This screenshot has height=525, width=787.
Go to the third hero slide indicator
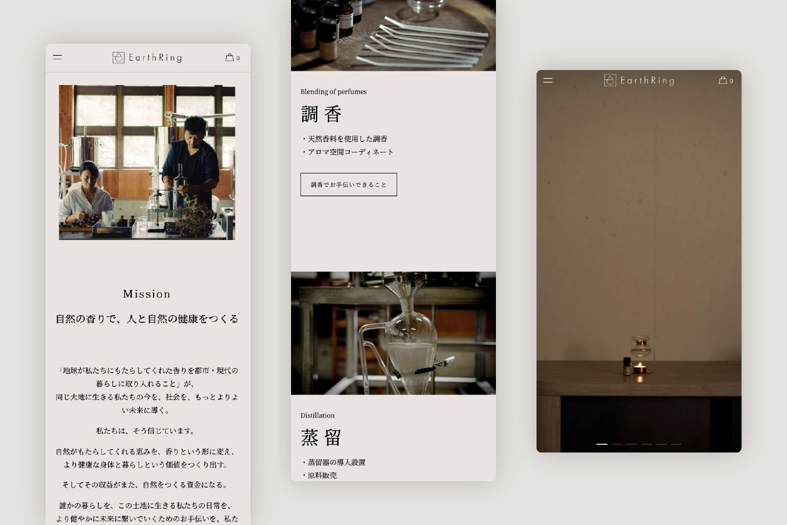631,444
